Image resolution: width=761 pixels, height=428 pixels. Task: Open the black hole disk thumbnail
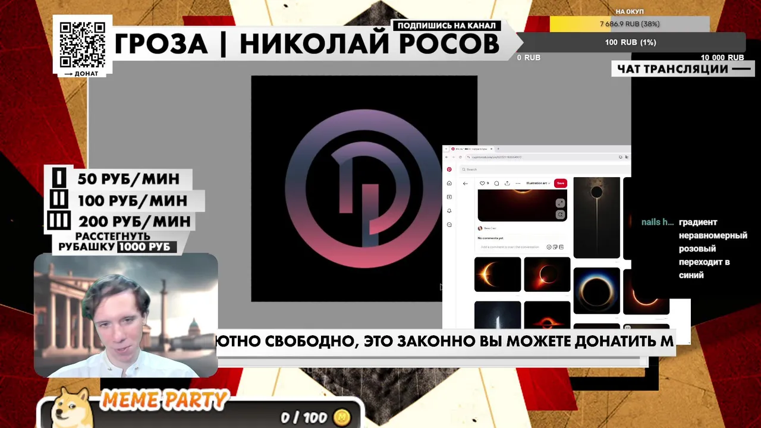pyautogui.click(x=547, y=315)
